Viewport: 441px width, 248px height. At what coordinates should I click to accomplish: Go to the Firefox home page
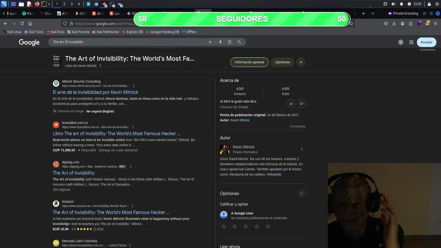coord(30,23)
